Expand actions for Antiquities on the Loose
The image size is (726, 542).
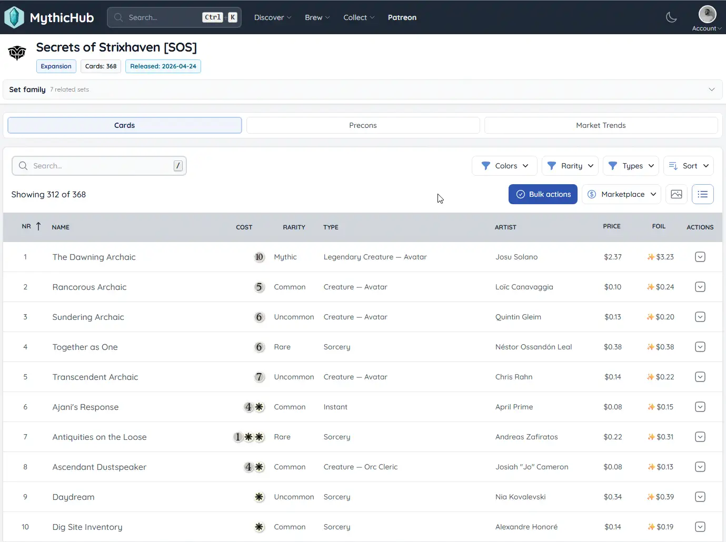700,437
